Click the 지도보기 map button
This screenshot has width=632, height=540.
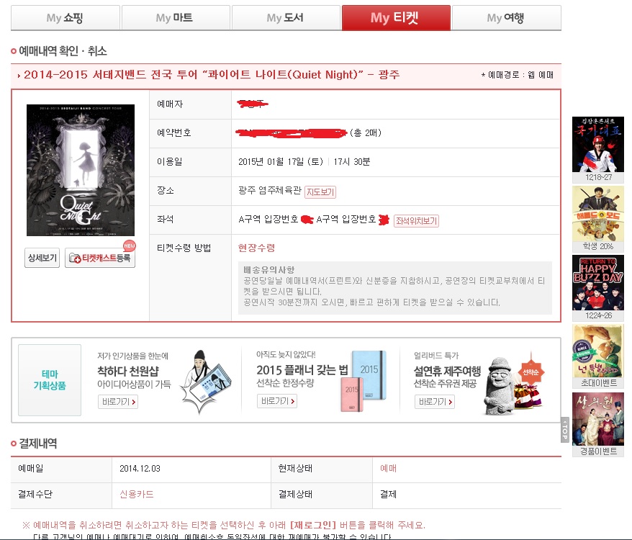pos(320,192)
